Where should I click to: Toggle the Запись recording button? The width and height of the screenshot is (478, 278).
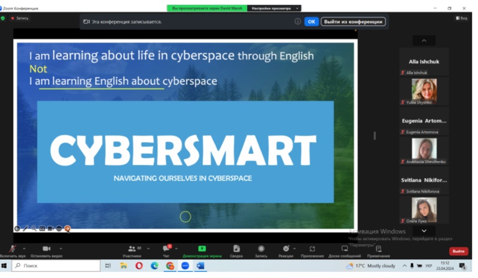[x=261, y=249]
